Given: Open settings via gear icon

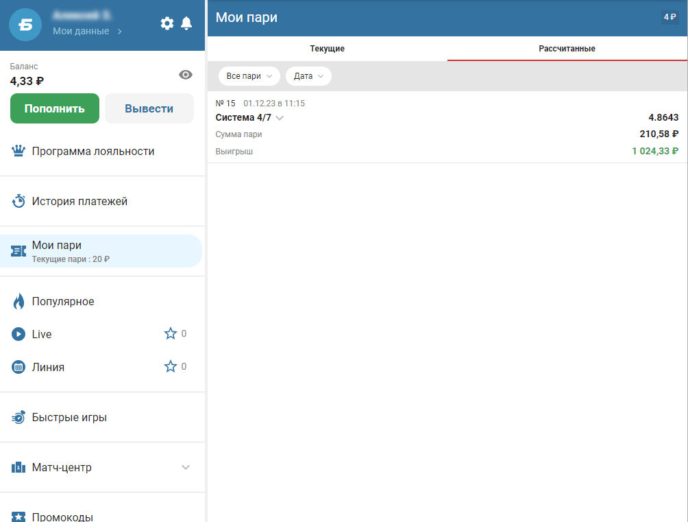Looking at the screenshot, I should 167,23.
